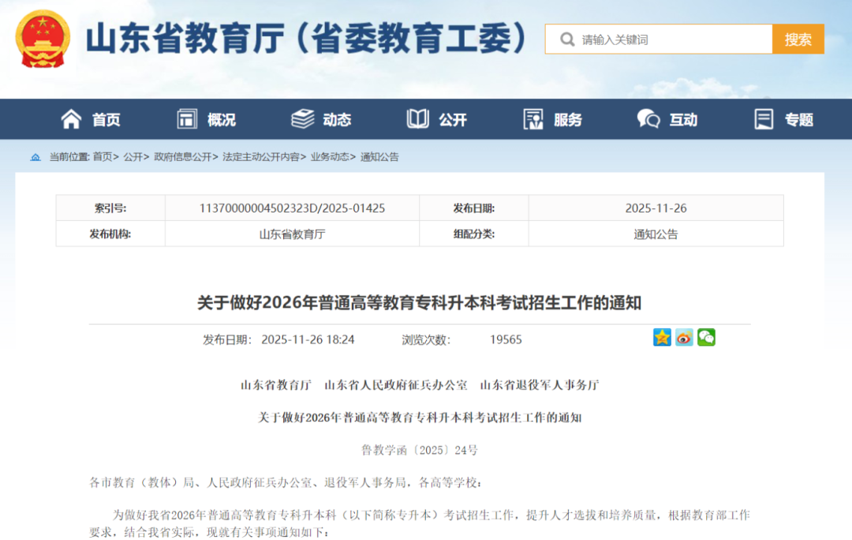Select the 服务 services icon
Image resolution: width=852 pixels, height=540 pixels.
pos(532,119)
